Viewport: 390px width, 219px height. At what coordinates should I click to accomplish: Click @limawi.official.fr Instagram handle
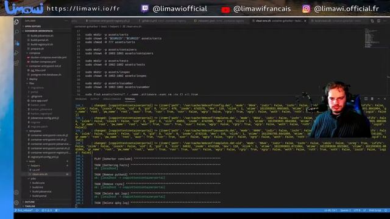[347, 9]
